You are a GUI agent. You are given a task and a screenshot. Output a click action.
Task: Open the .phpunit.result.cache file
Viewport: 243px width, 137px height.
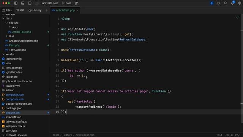click(19, 81)
